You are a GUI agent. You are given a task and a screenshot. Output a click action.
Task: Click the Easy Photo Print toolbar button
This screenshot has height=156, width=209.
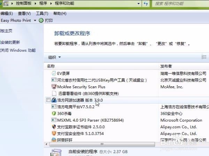coord(16,20)
